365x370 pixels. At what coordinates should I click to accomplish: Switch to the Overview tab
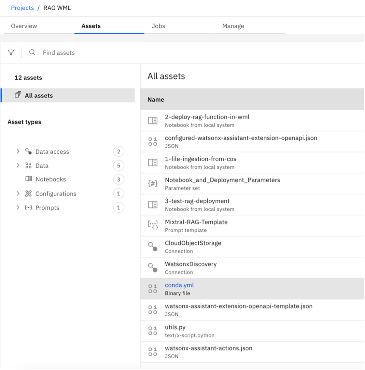point(24,26)
